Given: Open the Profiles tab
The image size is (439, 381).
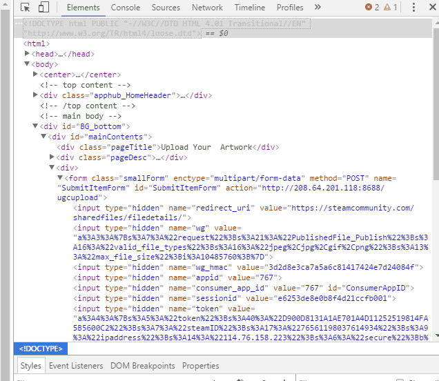Looking at the screenshot, I should click(x=290, y=8).
